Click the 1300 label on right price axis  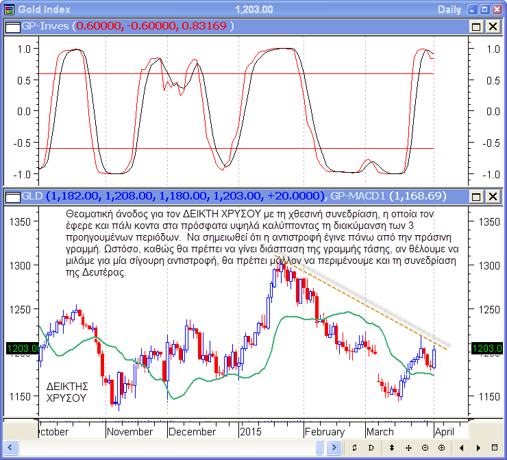coord(489,266)
